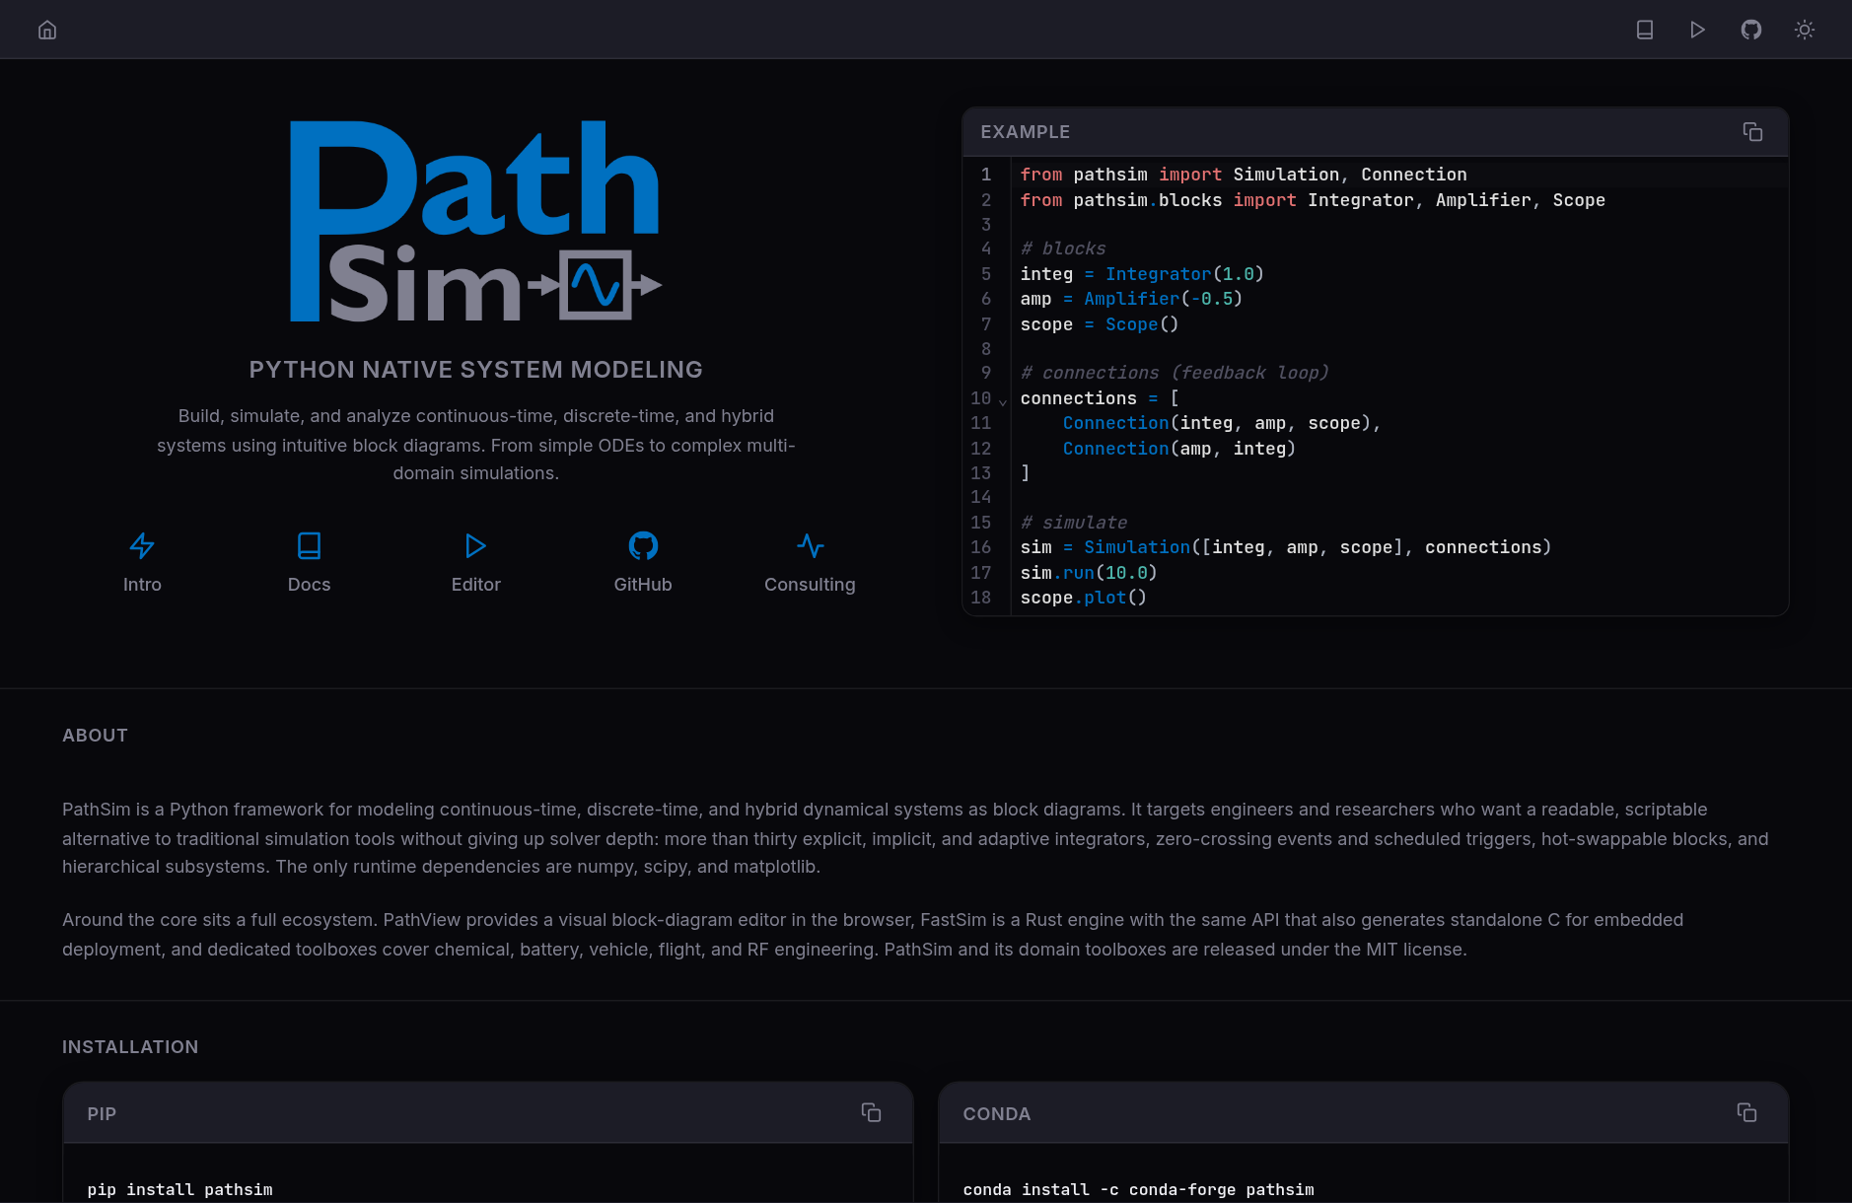Open the Editor link label
Screen dimensions: 1852x1203
(475, 585)
